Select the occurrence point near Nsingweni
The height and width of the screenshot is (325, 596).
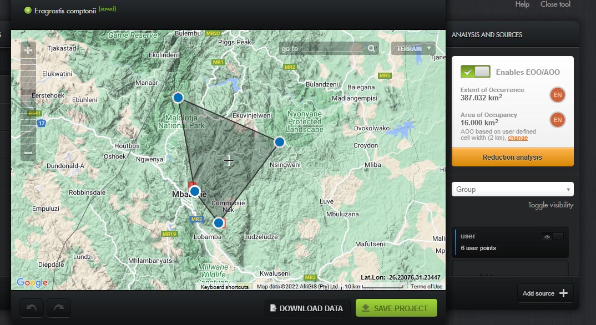(x=280, y=142)
